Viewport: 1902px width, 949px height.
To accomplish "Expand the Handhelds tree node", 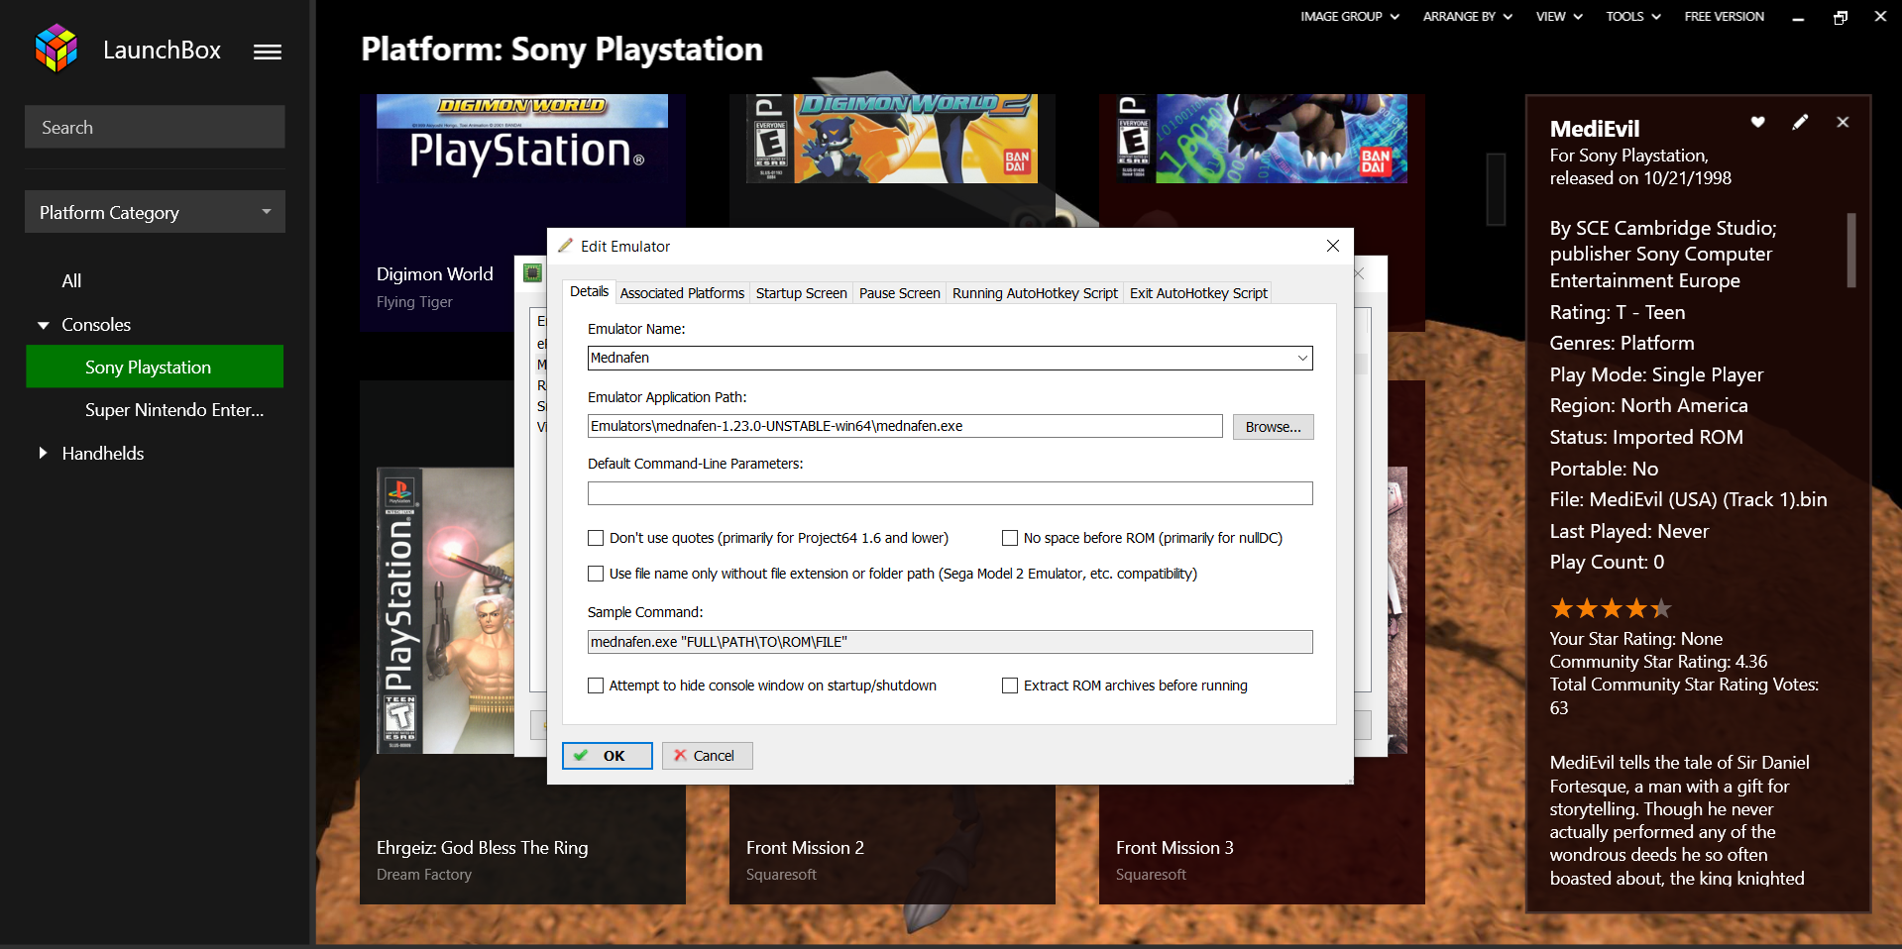I will 43,453.
